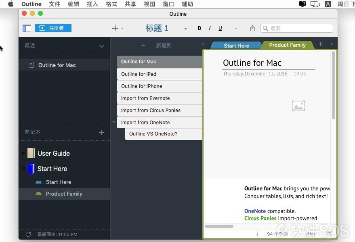Click the Circus Ponies link text

pos(260,218)
